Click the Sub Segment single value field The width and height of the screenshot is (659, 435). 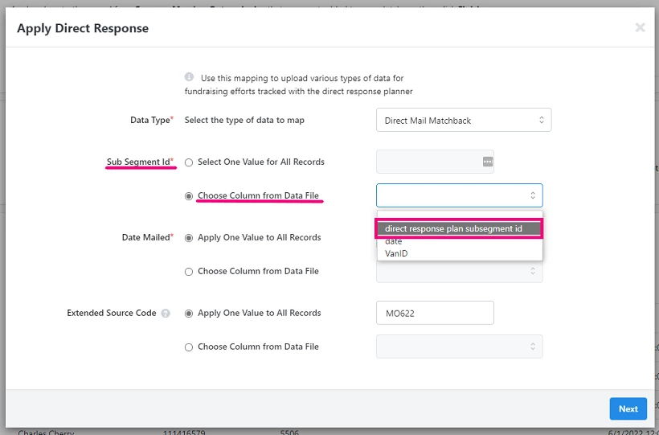coord(435,162)
